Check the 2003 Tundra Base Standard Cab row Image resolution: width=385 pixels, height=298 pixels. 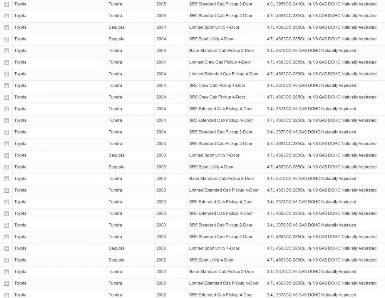pos(7,179)
